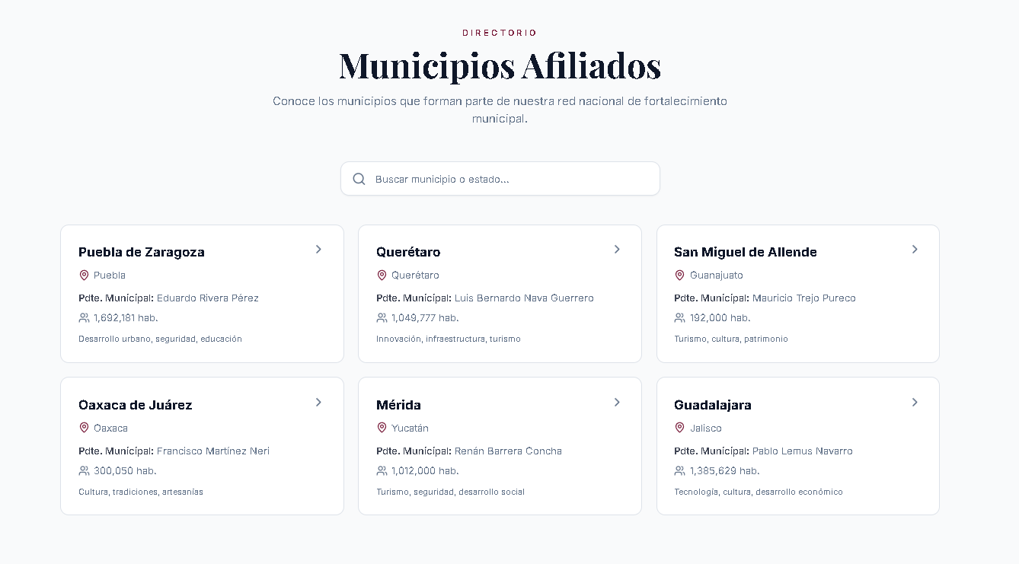
Task: Click the population icon for 1,385,629 hab.
Action: pos(679,471)
